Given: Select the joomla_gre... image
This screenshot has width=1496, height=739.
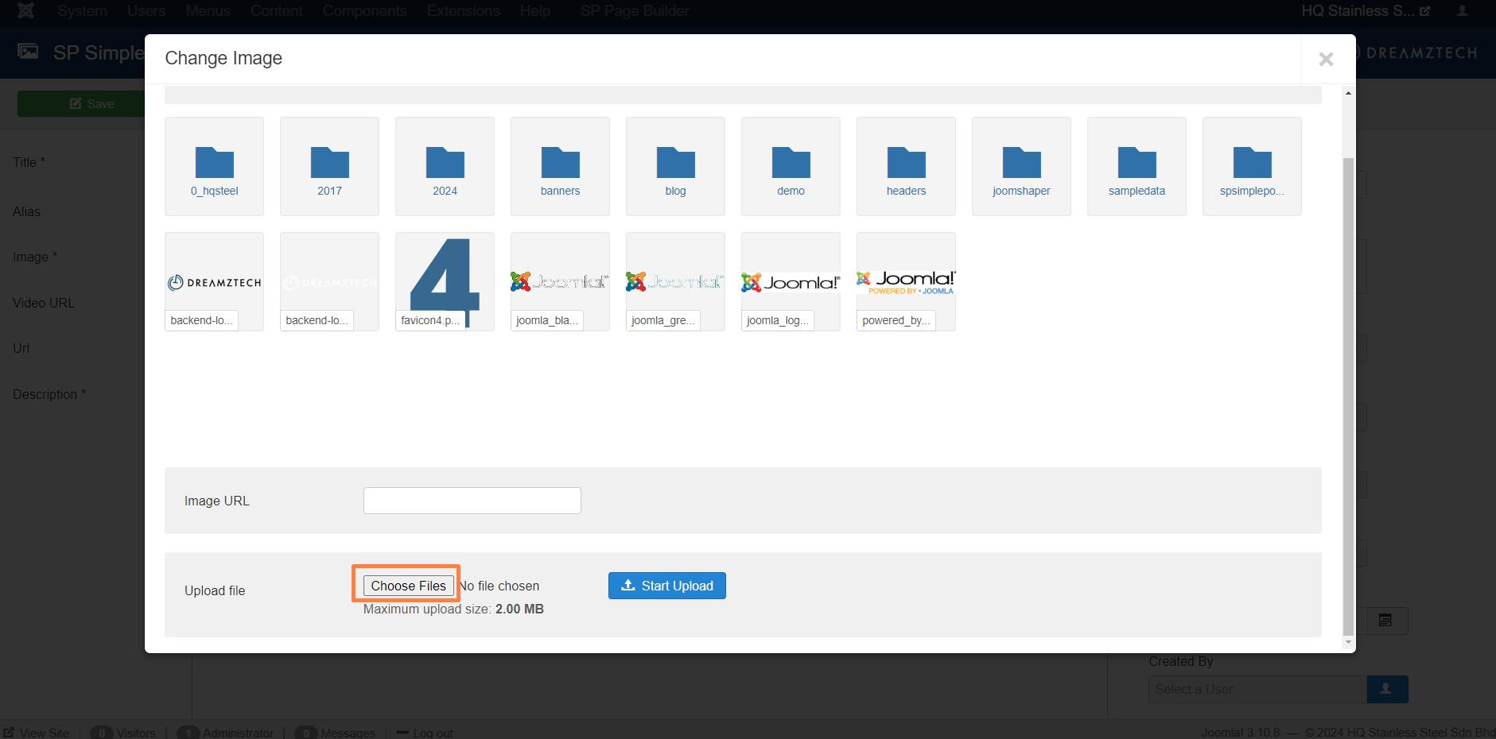Looking at the screenshot, I should click(x=675, y=281).
